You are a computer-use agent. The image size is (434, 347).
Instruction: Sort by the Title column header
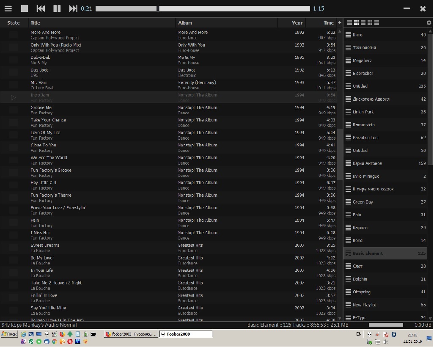click(102, 23)
